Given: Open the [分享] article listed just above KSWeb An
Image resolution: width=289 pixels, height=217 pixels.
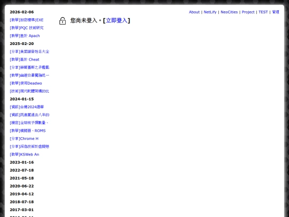Looking at the screenshot, I should point(29,146).
